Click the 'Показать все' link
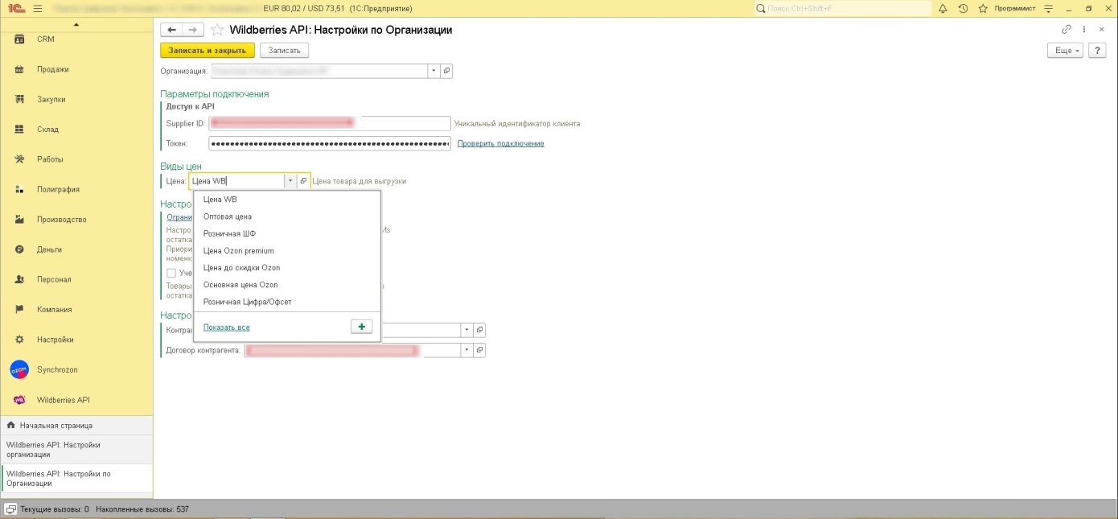Viewport: 1118px width, 519px height. (227, 327)
